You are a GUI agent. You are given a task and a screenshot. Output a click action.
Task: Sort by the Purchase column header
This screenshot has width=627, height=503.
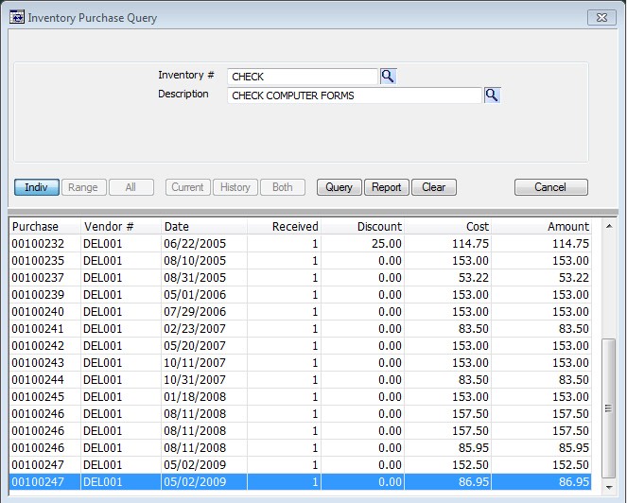(44, 226)
